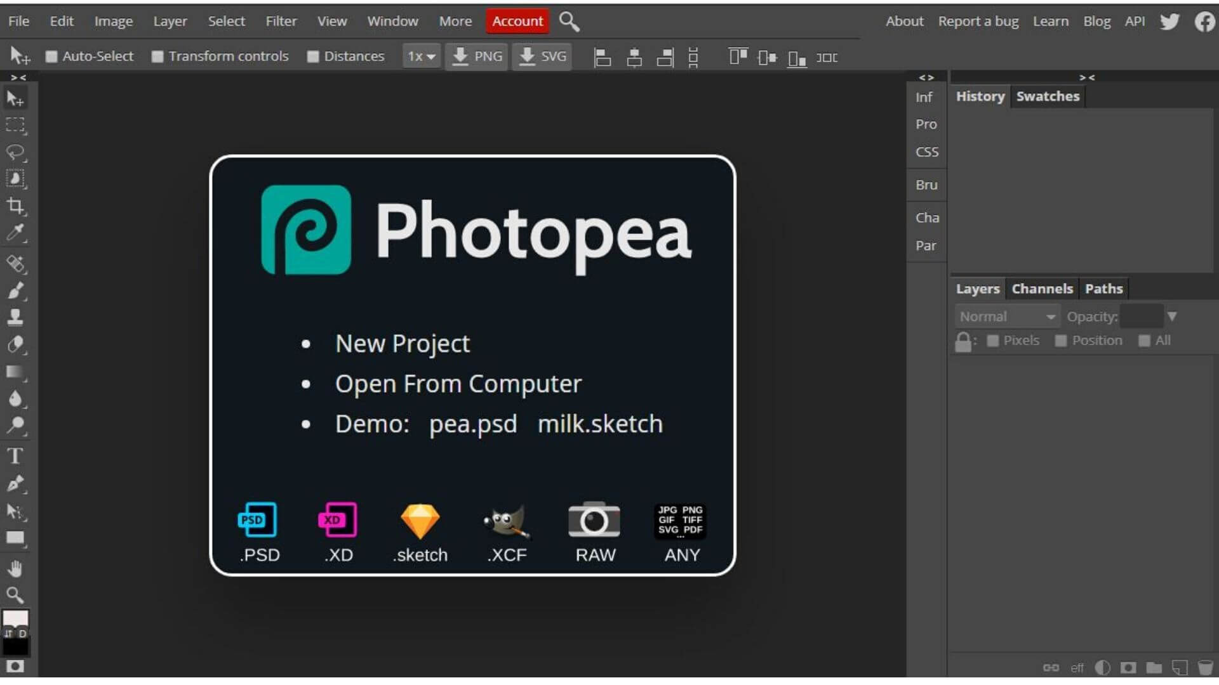Select the Brush tool
The height and width of the screenshot is (685, 1219).
click(x=15, y=290)
